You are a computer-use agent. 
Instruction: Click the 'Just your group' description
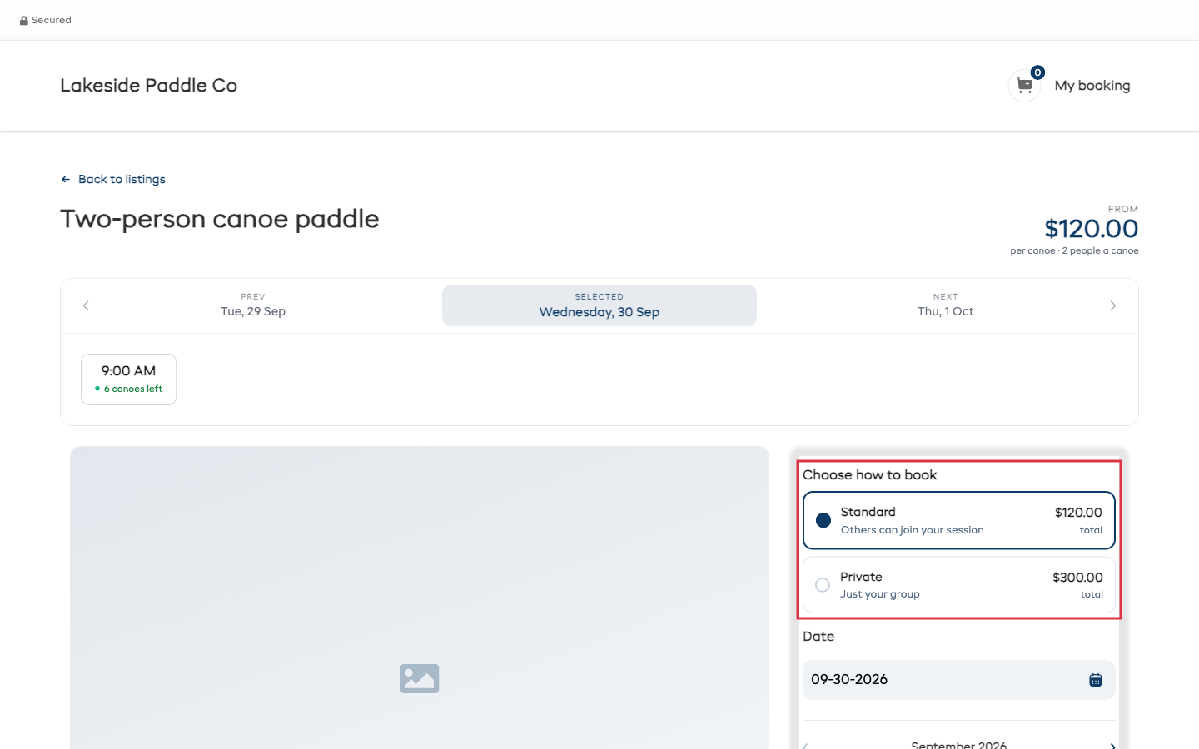(x=880, y=594)
